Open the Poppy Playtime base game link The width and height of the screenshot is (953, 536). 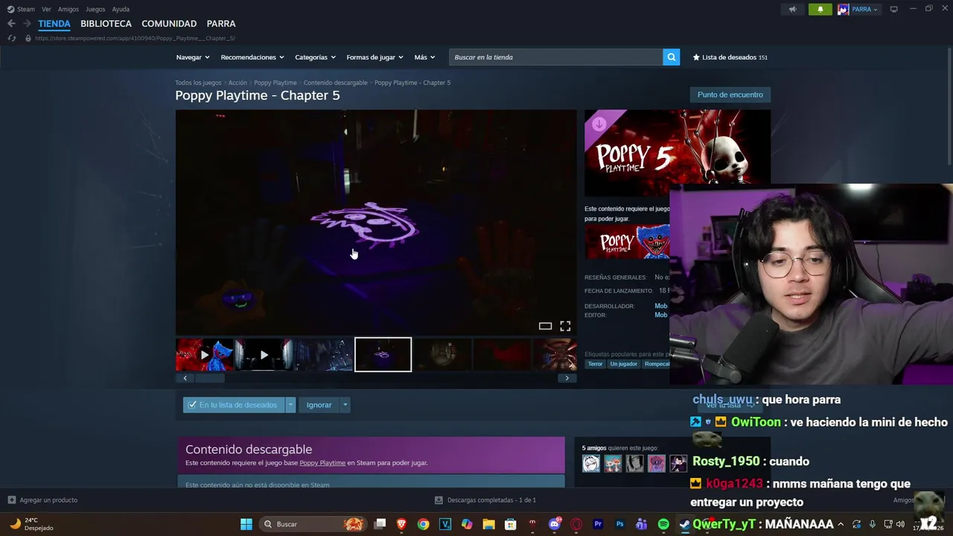(322, 463)
